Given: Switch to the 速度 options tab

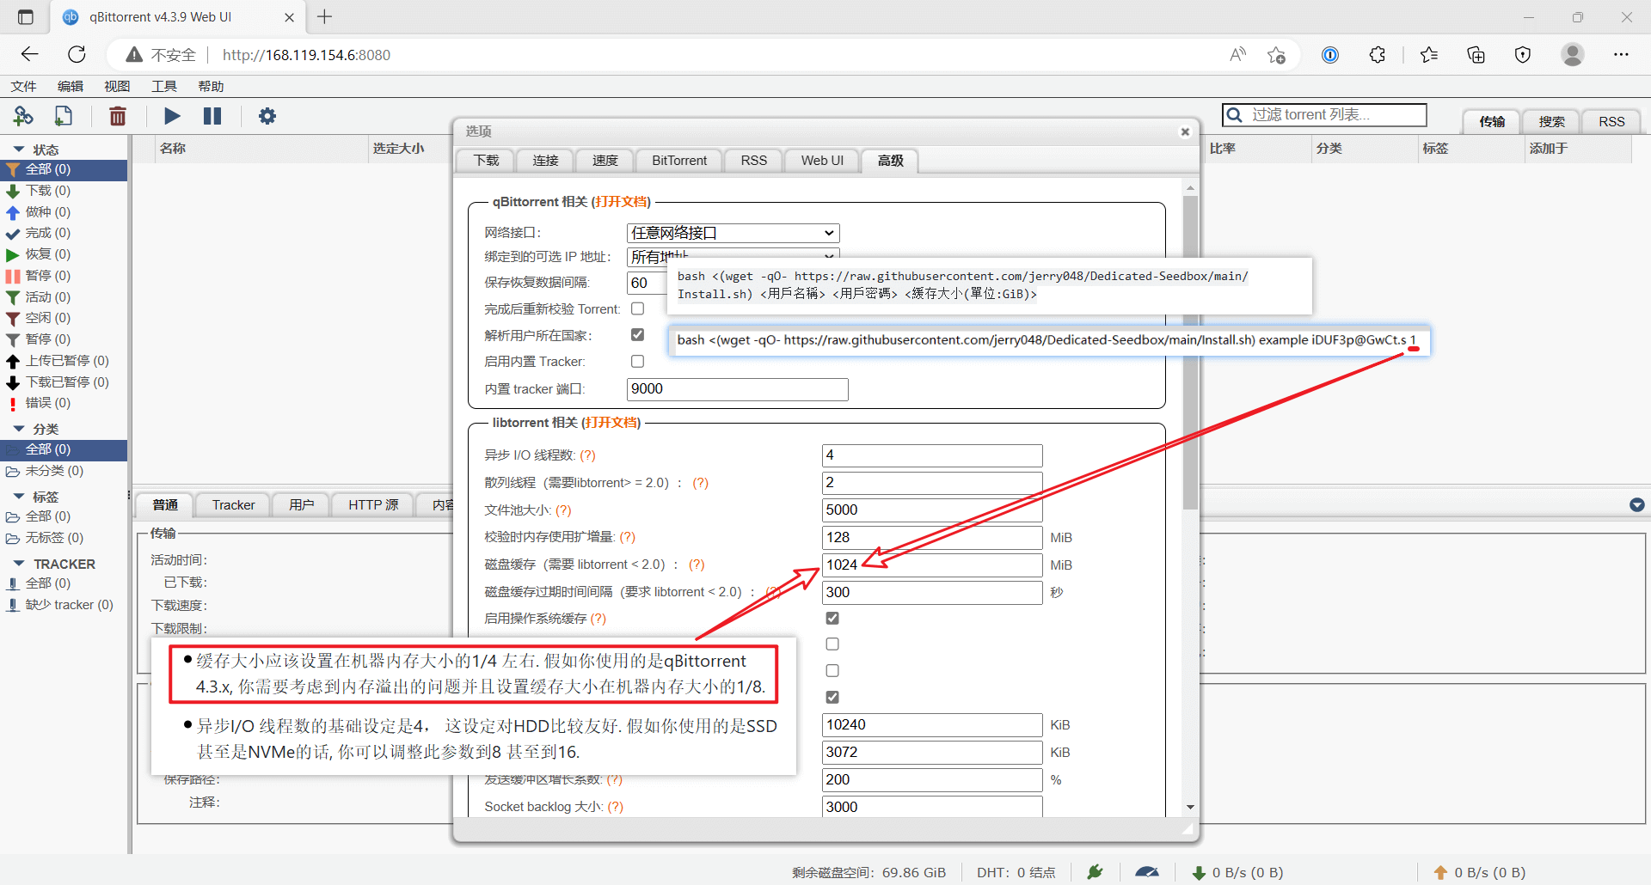Looking at the screenshot, I should [605, 161].
